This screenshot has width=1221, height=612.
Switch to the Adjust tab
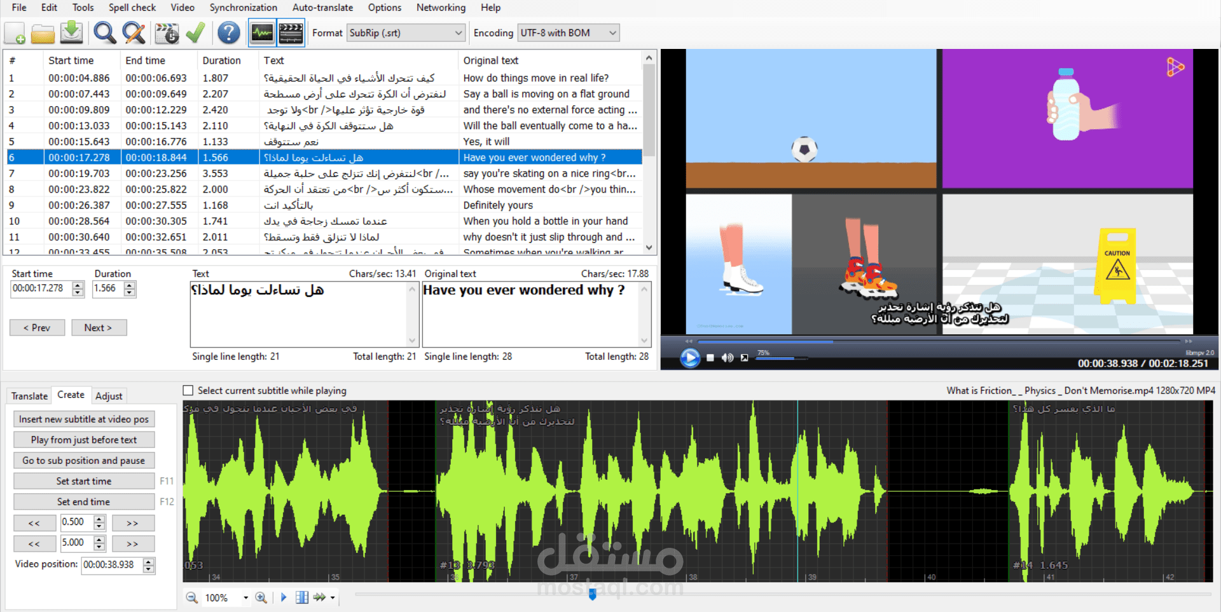[x=109, y=396]
